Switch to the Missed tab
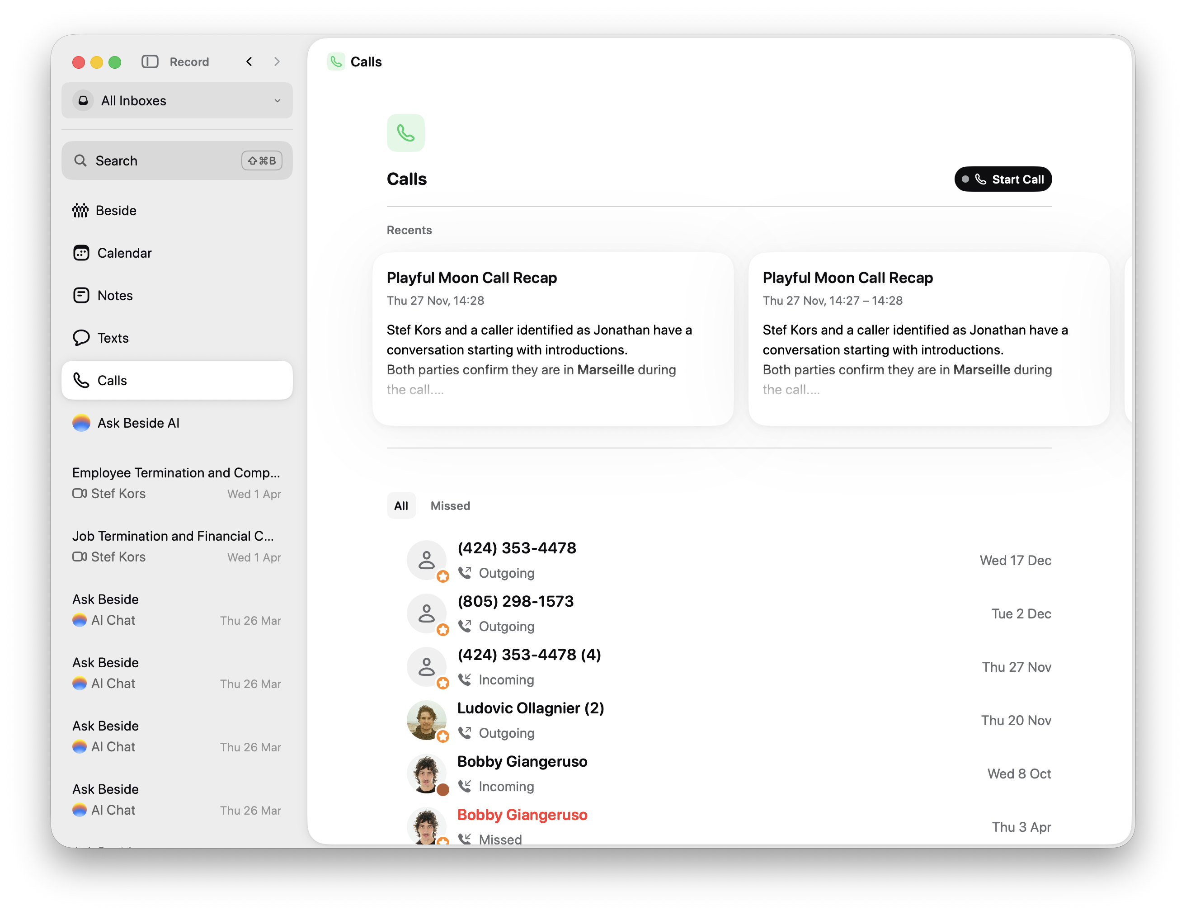1186x915 pixels. tap(450, 505)
